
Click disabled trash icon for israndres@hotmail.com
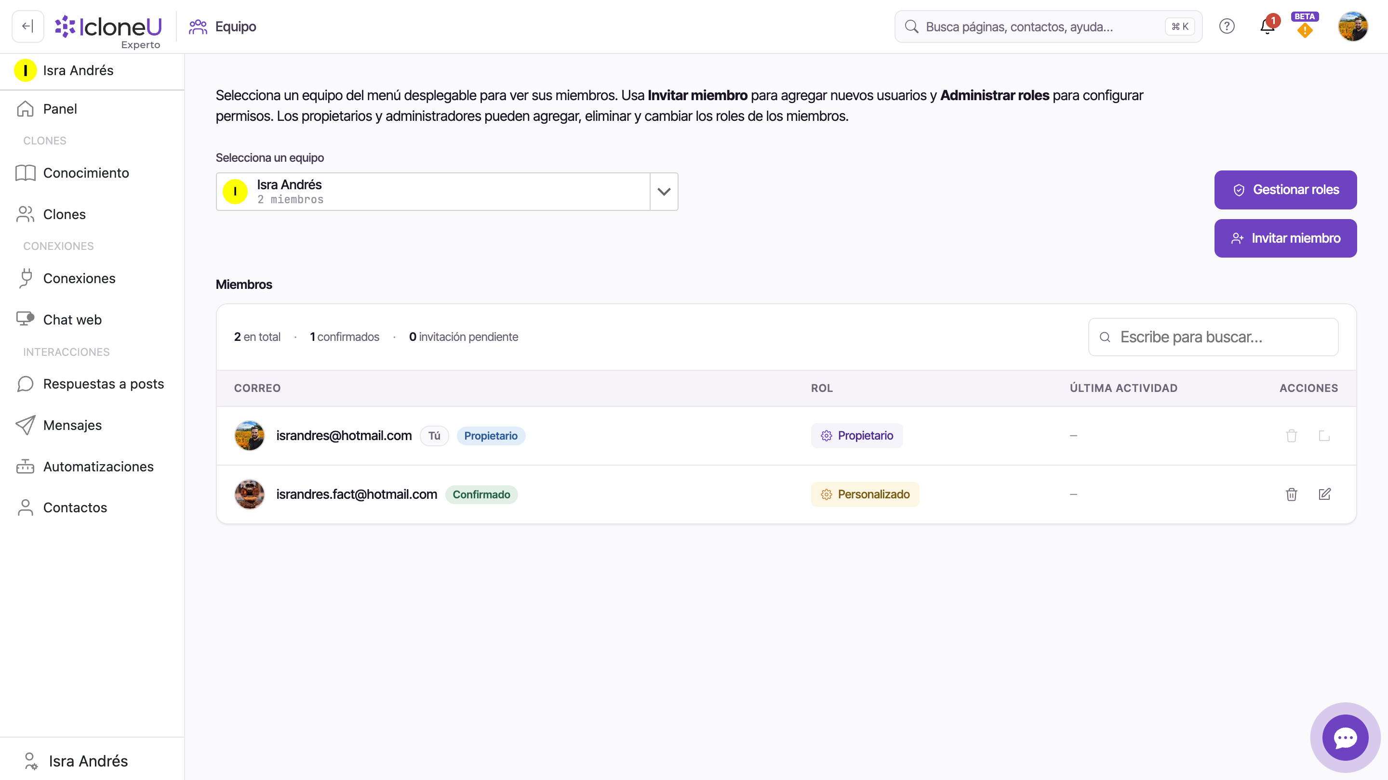click(1292, 435)
